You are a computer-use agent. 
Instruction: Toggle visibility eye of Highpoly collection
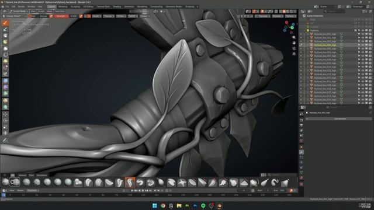coord(362,30)
